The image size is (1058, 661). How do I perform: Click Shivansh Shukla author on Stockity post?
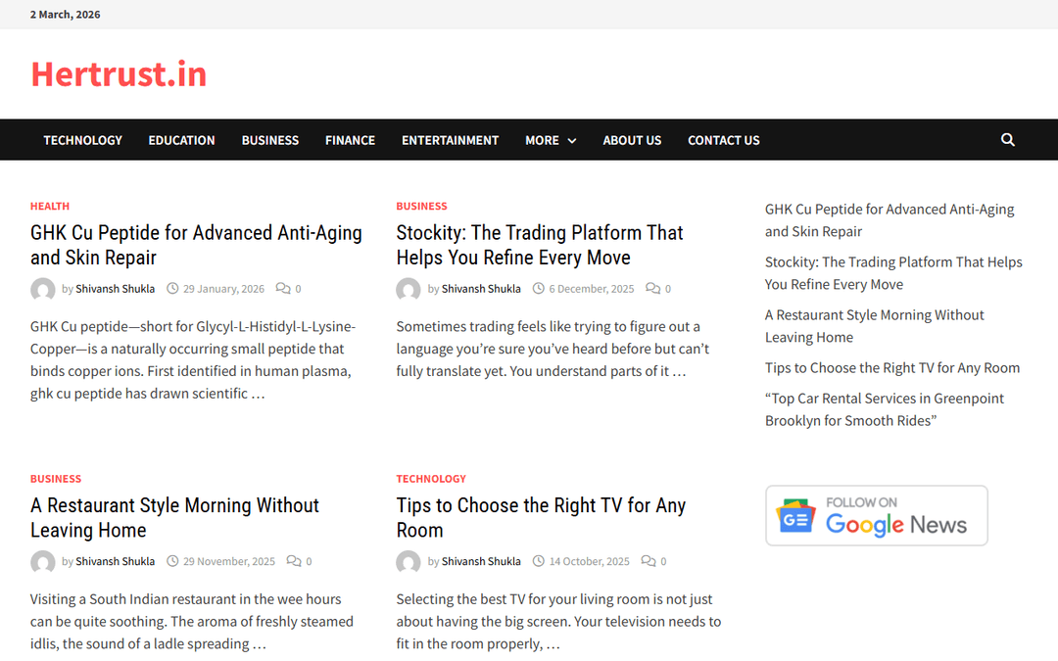481,289
